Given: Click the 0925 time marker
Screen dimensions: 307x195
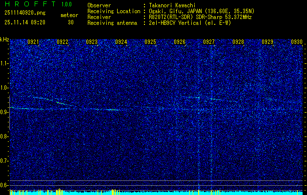Looking at the screenshot, I should (150, 42).
